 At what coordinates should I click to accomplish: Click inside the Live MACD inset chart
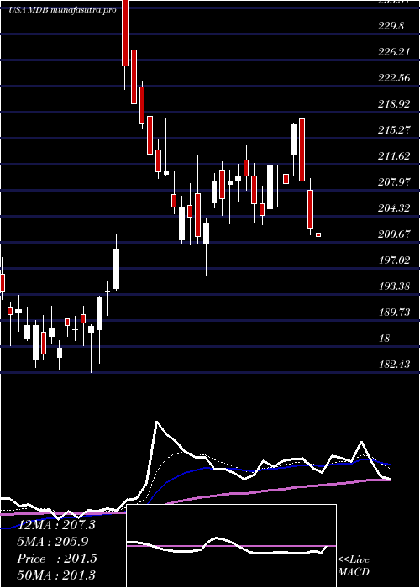click(231, 546)
